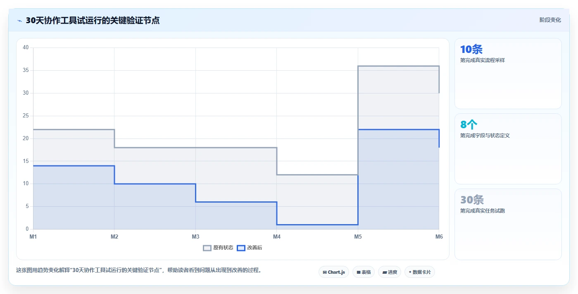Image resolution: width=578 pixels, height=294 pixels.
Task: Click the lightning icon beside the title
Action: (20, 21)
